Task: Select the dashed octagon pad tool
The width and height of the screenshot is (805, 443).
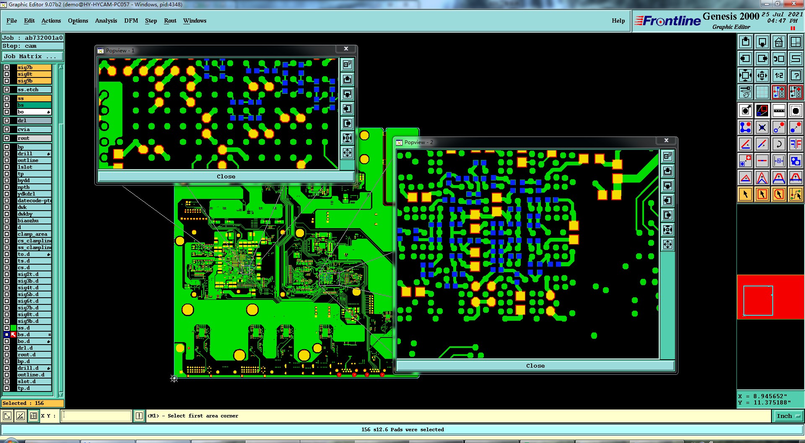Action: (796, 111)
